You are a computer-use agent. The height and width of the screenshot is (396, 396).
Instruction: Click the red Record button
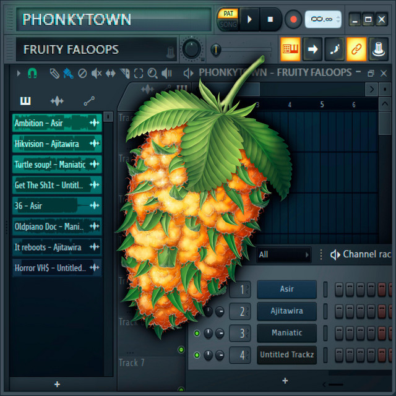click(x=293, y=19)
